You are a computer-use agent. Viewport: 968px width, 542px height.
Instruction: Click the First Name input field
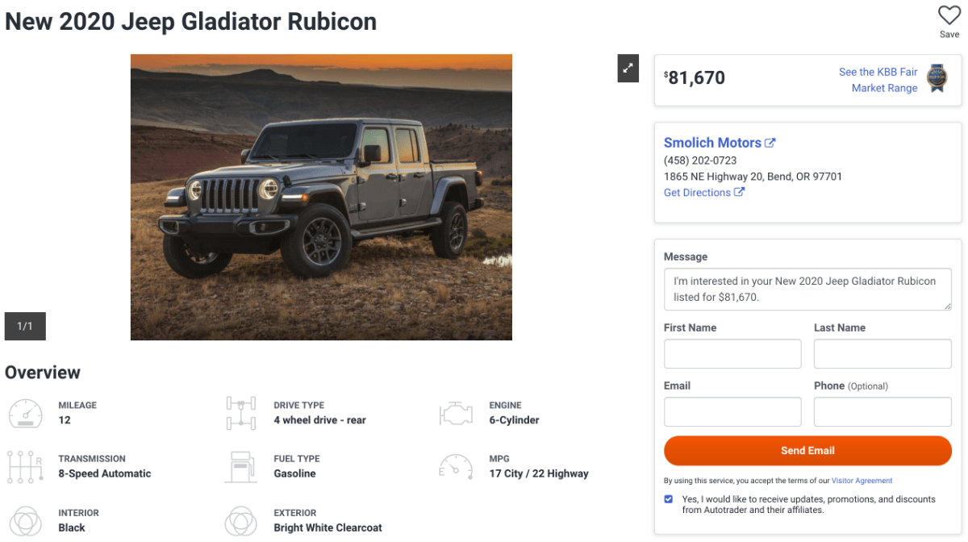[732, 354]
